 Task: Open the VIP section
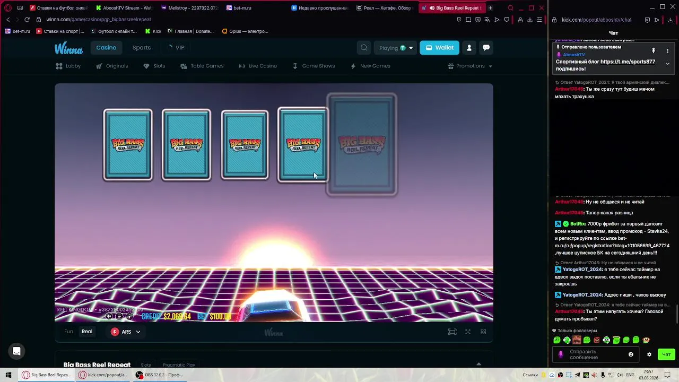tap(176, 48)
